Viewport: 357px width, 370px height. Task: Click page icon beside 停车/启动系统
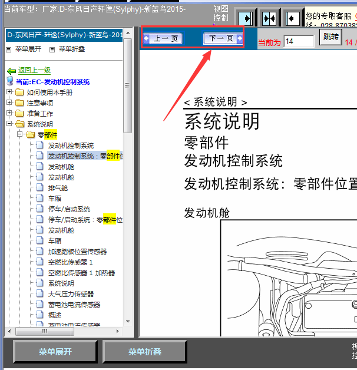[40, 209]
